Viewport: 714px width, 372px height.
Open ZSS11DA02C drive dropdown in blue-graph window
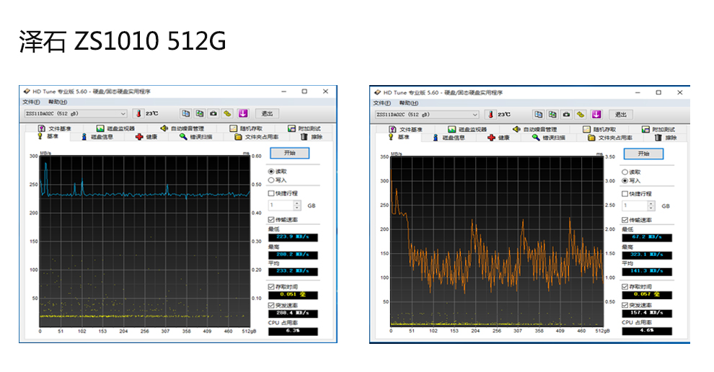tap(76, 113)
